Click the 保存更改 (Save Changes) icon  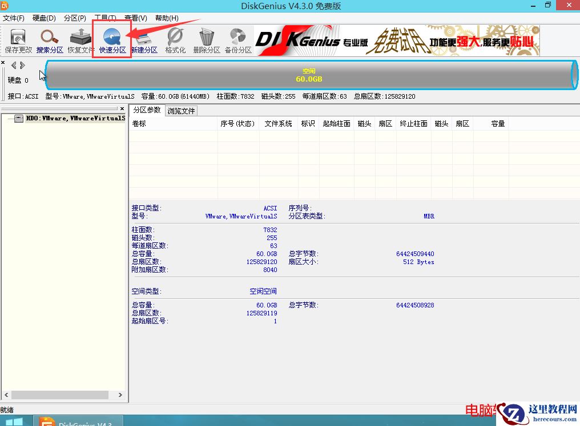tap(18, 39)
